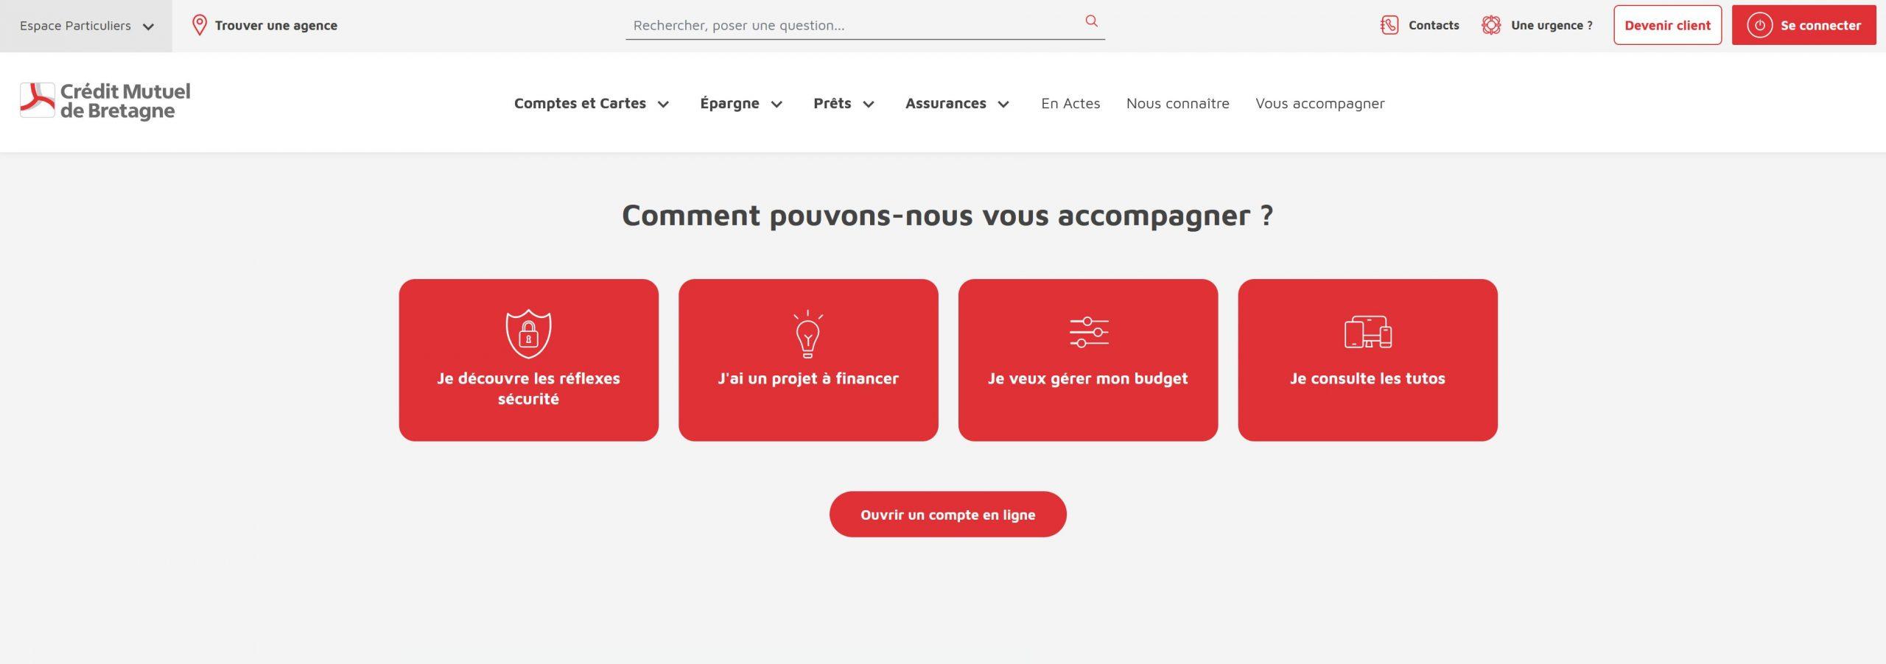Expand the Assurances menu chevron
1886x664 pixels.
tap(1003, 105)
